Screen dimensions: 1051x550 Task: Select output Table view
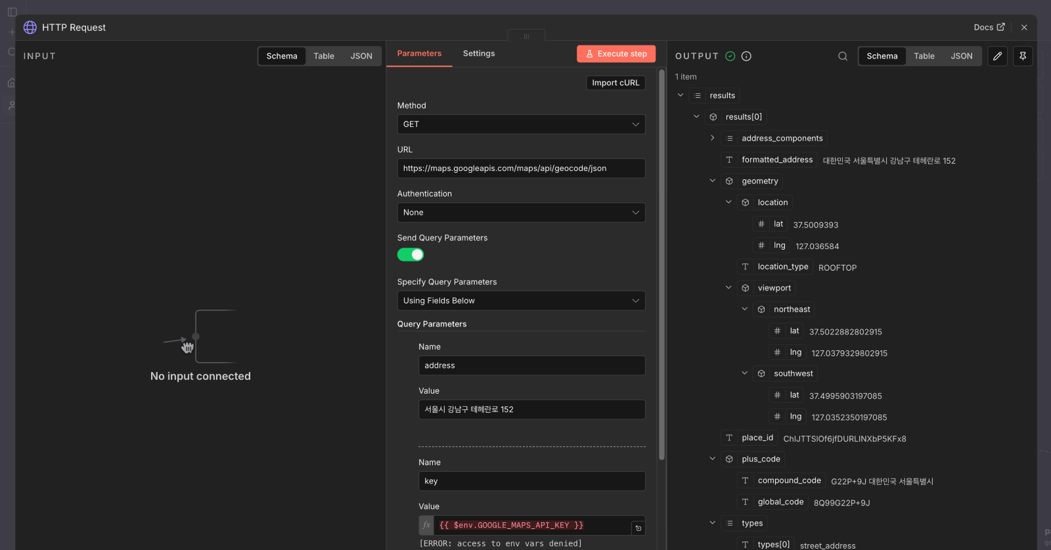pyautogui.click(x=924, y=56)
